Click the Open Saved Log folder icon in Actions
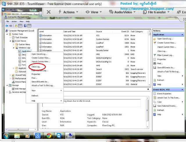Screen dimensions: 186x142 point(154,39)
